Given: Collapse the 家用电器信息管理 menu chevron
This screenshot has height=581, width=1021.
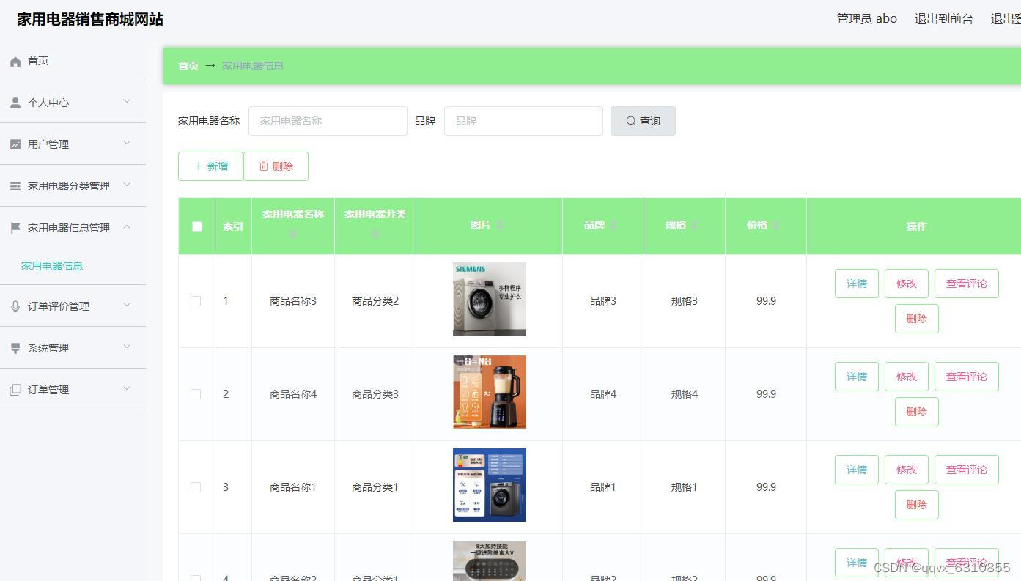Looking at the screenshot, I should point(127,227).
